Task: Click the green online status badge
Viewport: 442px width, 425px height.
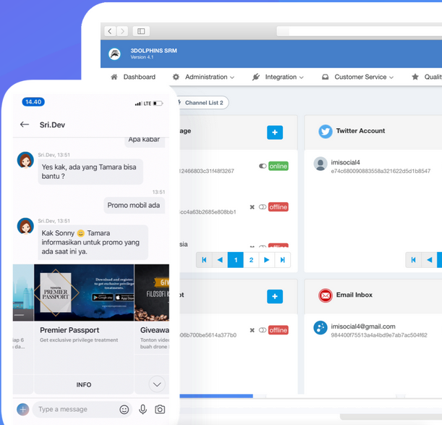Action: pyautogui.click(x=279, y=166)
